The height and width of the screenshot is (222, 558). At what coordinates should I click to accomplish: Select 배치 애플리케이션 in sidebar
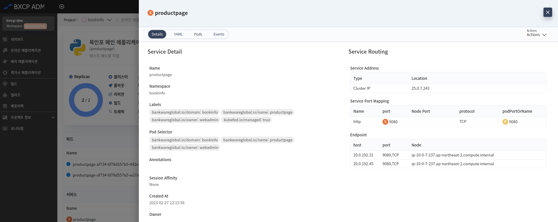coord(24,61)
